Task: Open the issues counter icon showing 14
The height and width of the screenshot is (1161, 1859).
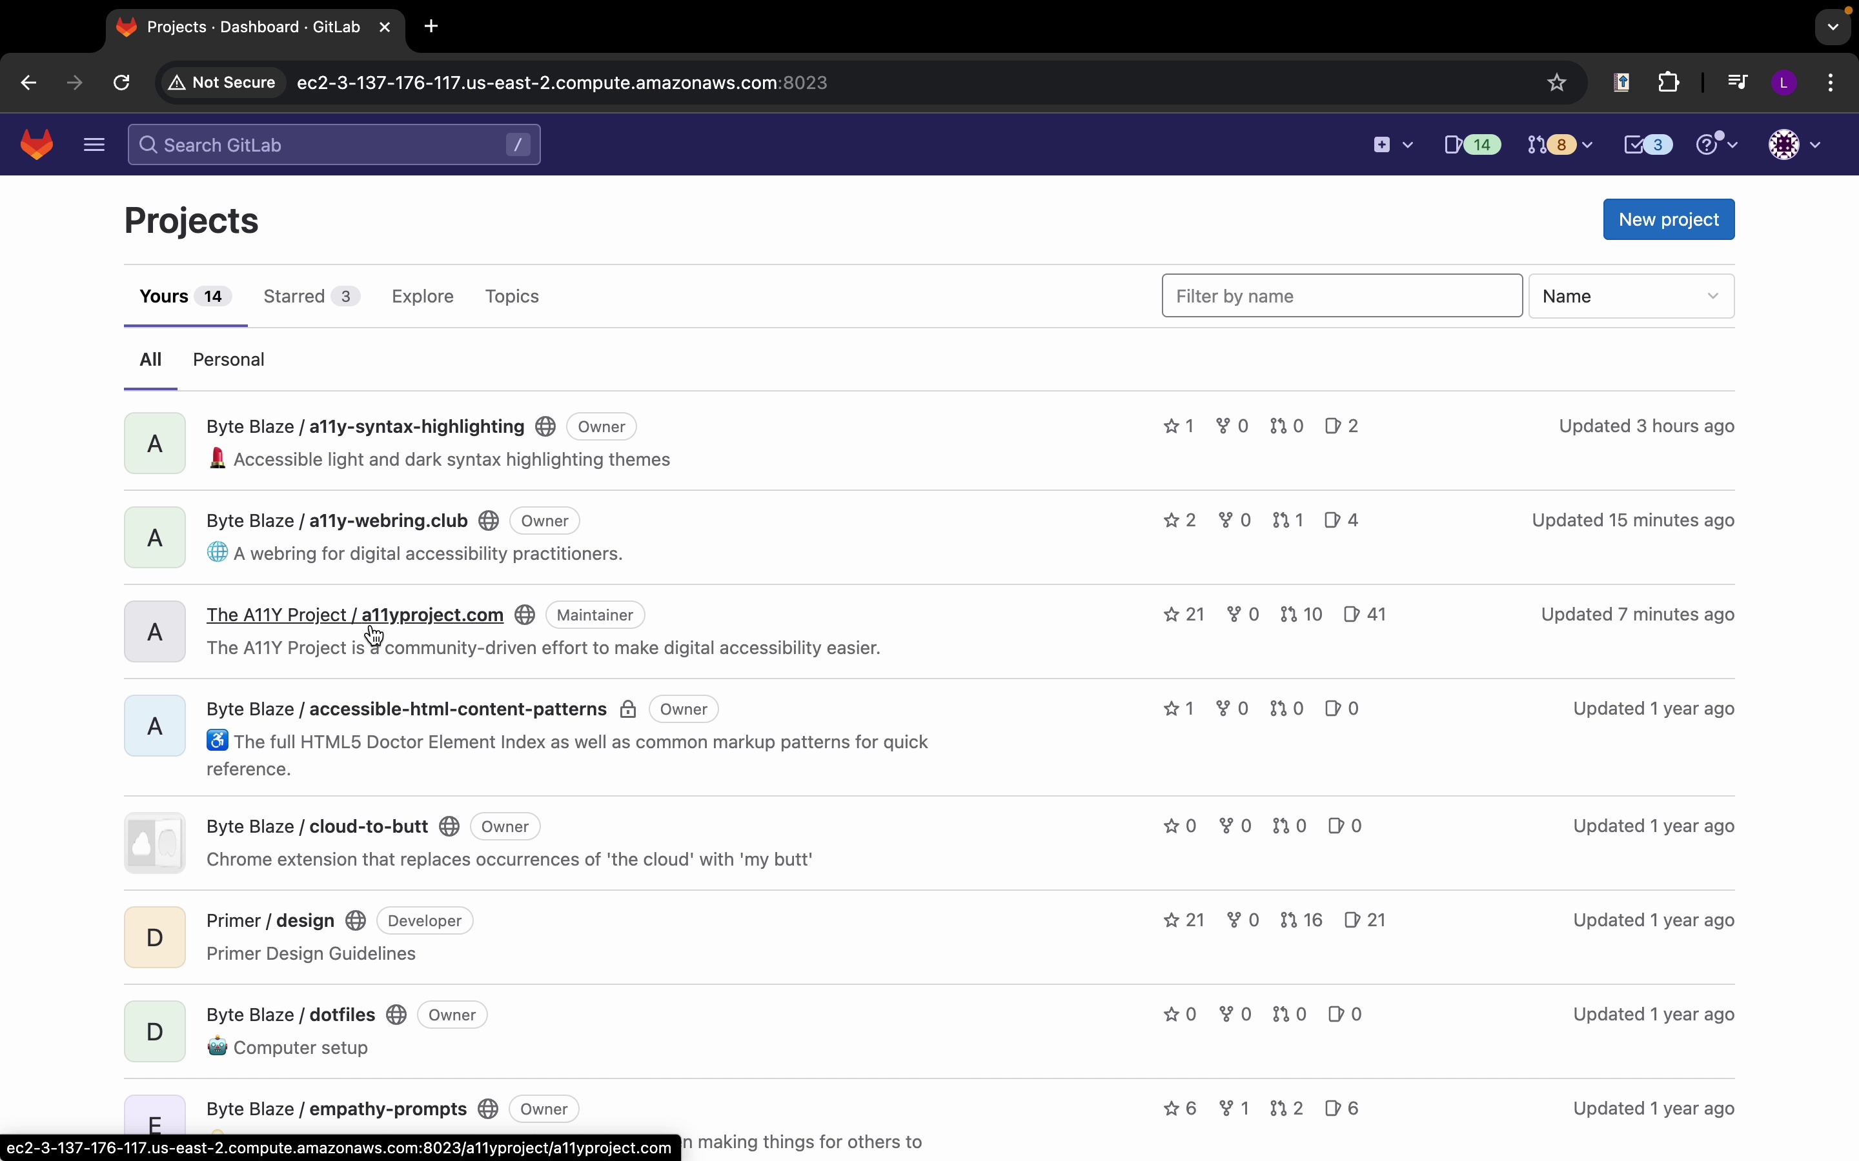Action: 1472,145
